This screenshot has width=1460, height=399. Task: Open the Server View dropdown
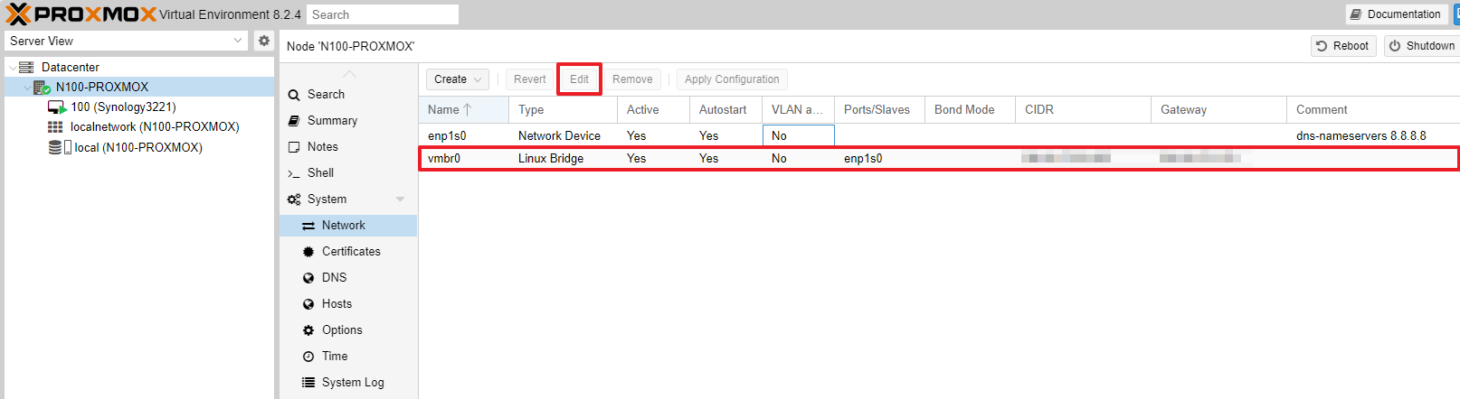pyautogui.click(x=126, y=41)
